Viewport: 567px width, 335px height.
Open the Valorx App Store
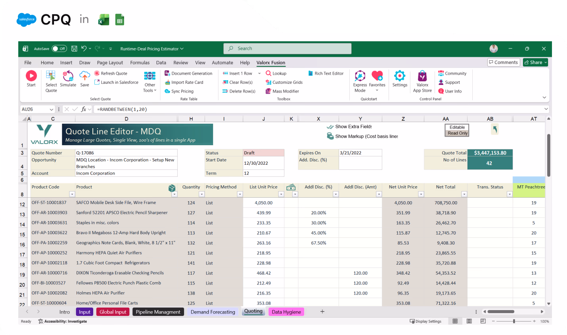click(422, 79)
